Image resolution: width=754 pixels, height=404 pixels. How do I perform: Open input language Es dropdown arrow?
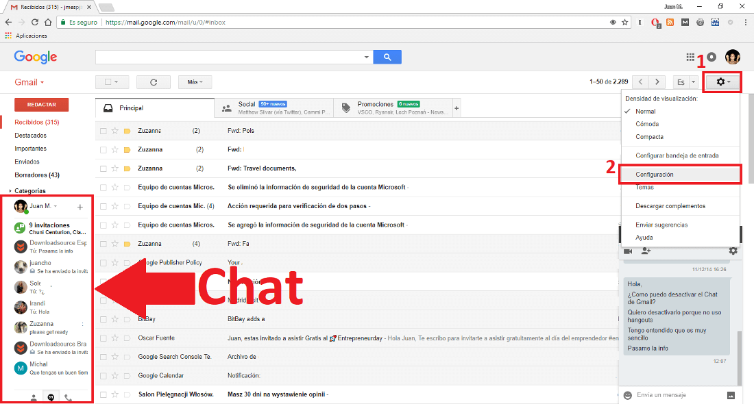pos(693,82)
